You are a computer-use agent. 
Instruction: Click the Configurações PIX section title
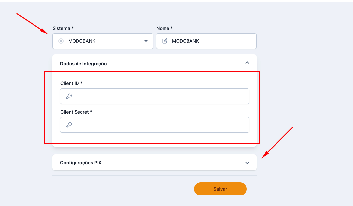click(81, 163)
